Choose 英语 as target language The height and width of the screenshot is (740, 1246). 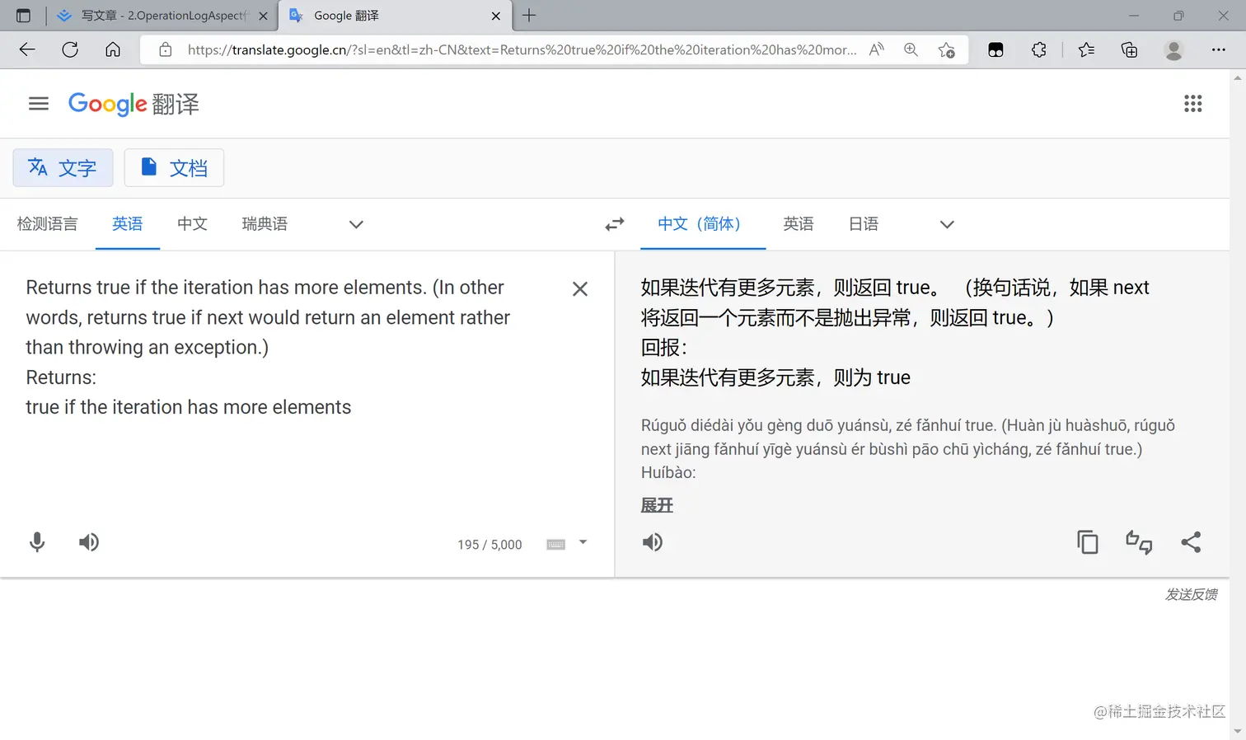[x=798, y=224]
